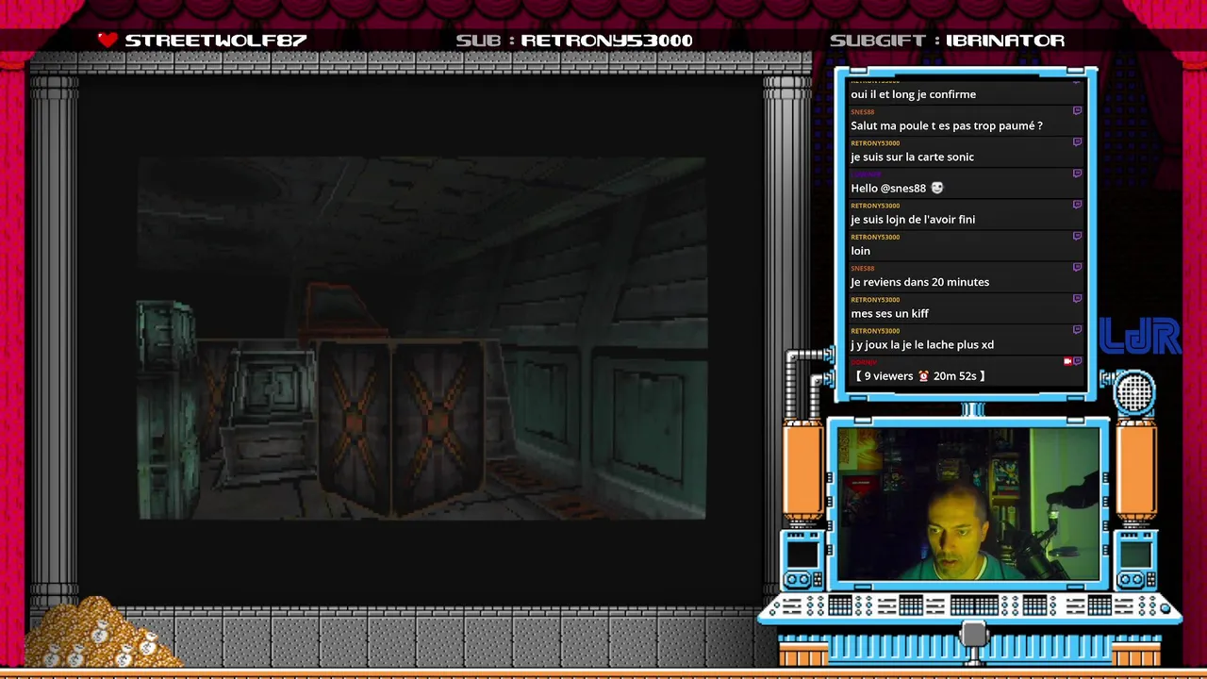Click the red heart icon beside STREETWOLF87

107,40
